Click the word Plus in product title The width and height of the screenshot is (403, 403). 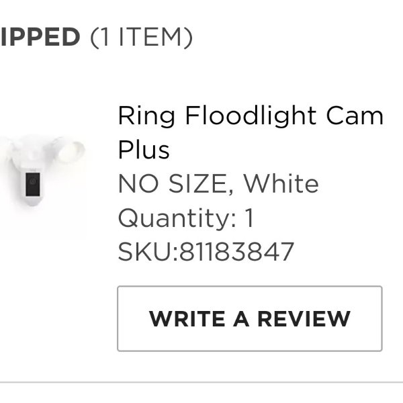(x=144, y=150)
